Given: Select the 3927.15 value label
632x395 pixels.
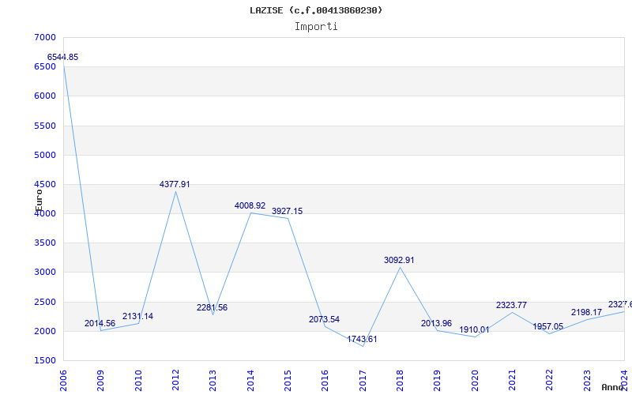Looking at the screenshot, I should tap(287, 211).
